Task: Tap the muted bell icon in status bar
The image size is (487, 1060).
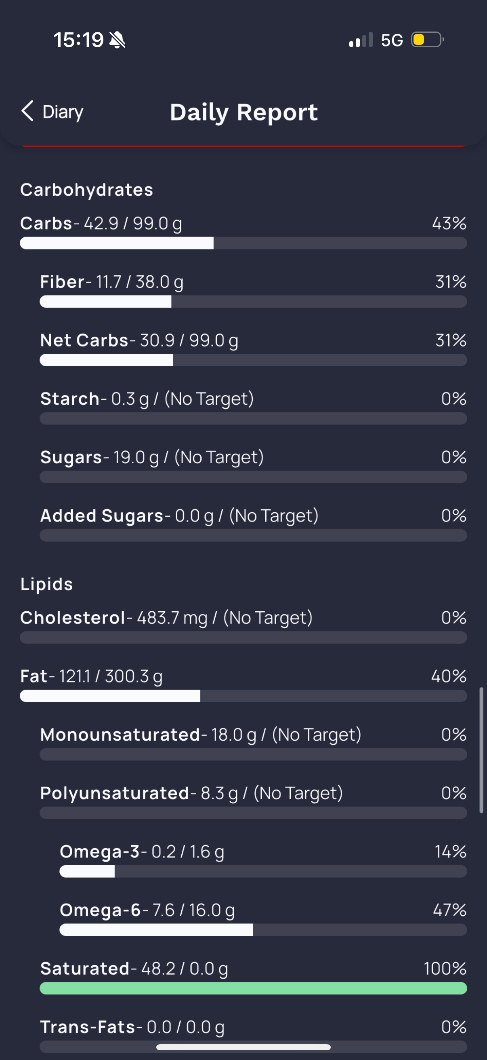Action: [117, 40]
